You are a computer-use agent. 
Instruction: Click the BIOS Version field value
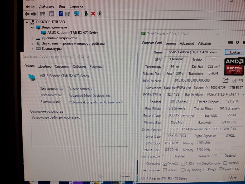pyautogui.click(x=192, y=81)
